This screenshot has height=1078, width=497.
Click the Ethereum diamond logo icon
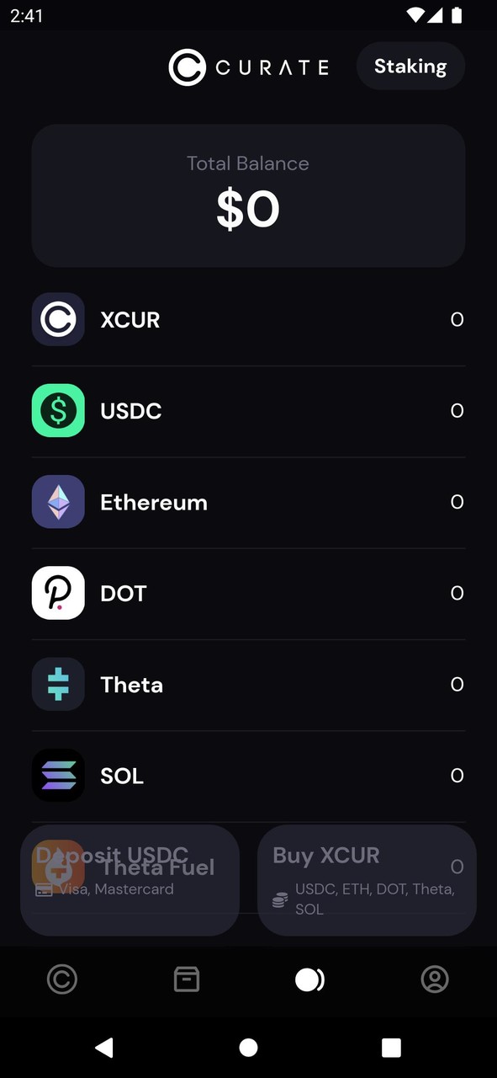[x=58, y=501]
